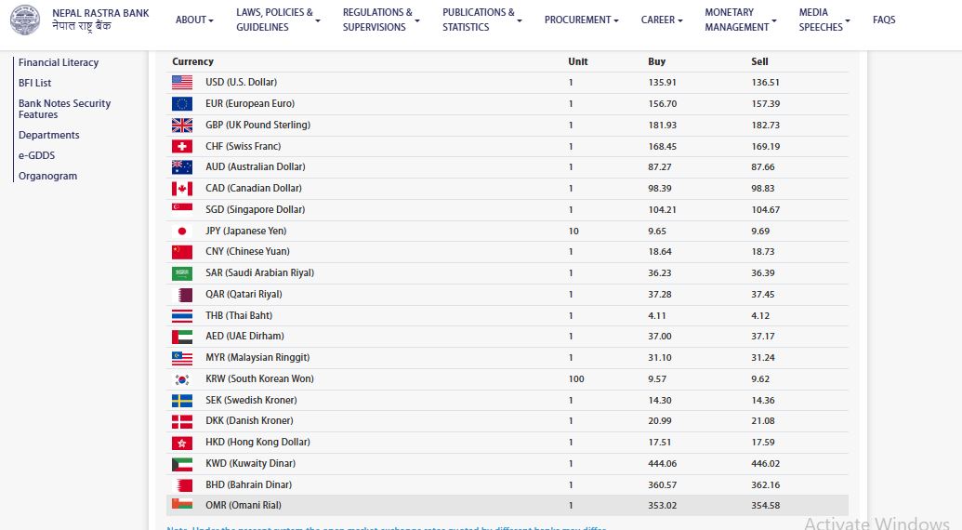Open Bank Notes Security Features link
The height and width of the screenshot is (530, 962).
[64, 109]
